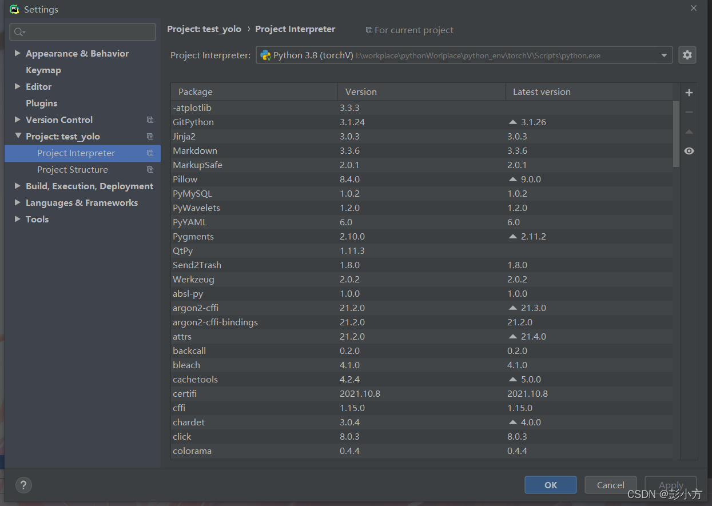Click the interpreter settings gear icon
The width and height of the screenshot is (712, 506).
[x=687, y=55]
